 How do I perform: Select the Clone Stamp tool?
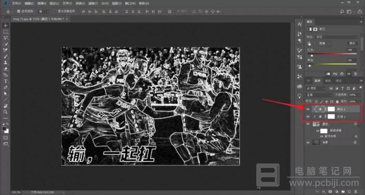pyautogui.click(x=5, y=63)
